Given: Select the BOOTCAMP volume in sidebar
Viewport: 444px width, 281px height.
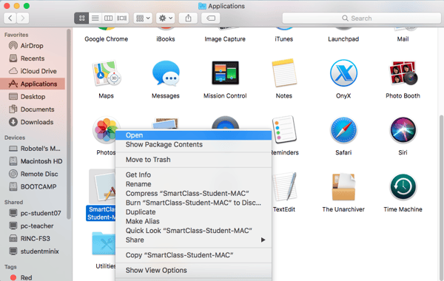Looking at the screenshot, I should (33, 186).
